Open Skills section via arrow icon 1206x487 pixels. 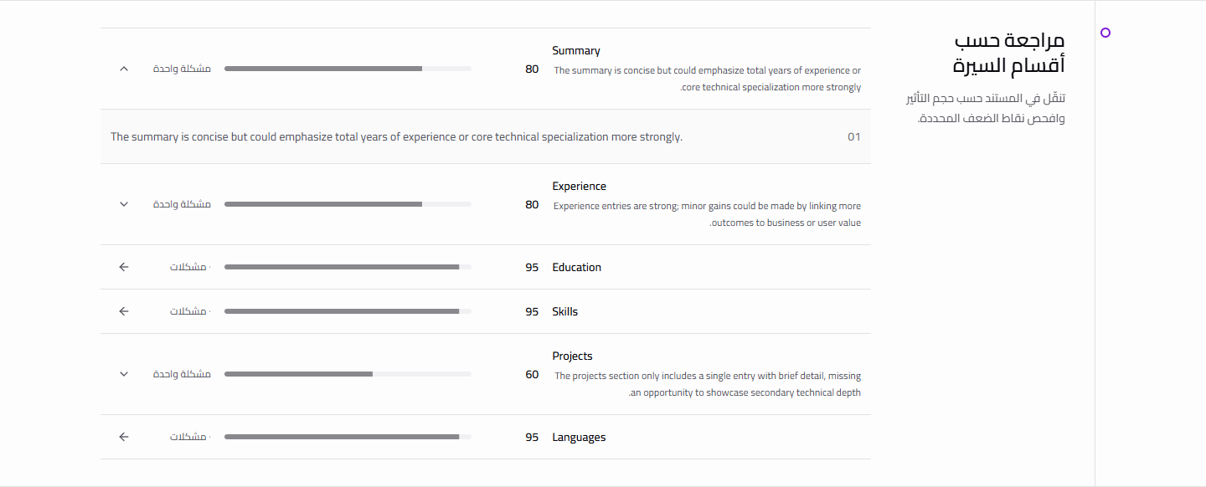coord(124,311)
